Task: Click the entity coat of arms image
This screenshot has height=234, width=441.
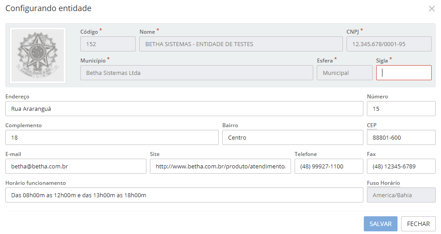Action: pos(38,55)
